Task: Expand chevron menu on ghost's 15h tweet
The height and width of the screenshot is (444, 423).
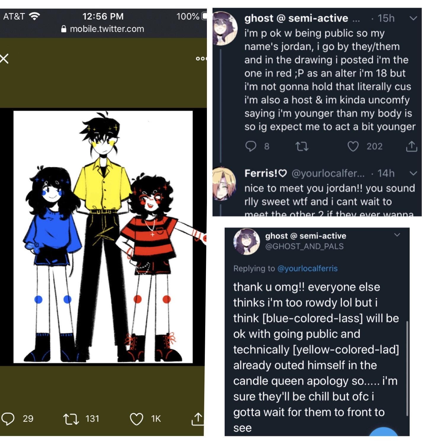Action: pos(413,18)
